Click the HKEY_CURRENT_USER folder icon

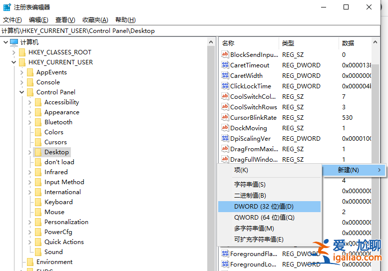(22, 62)
